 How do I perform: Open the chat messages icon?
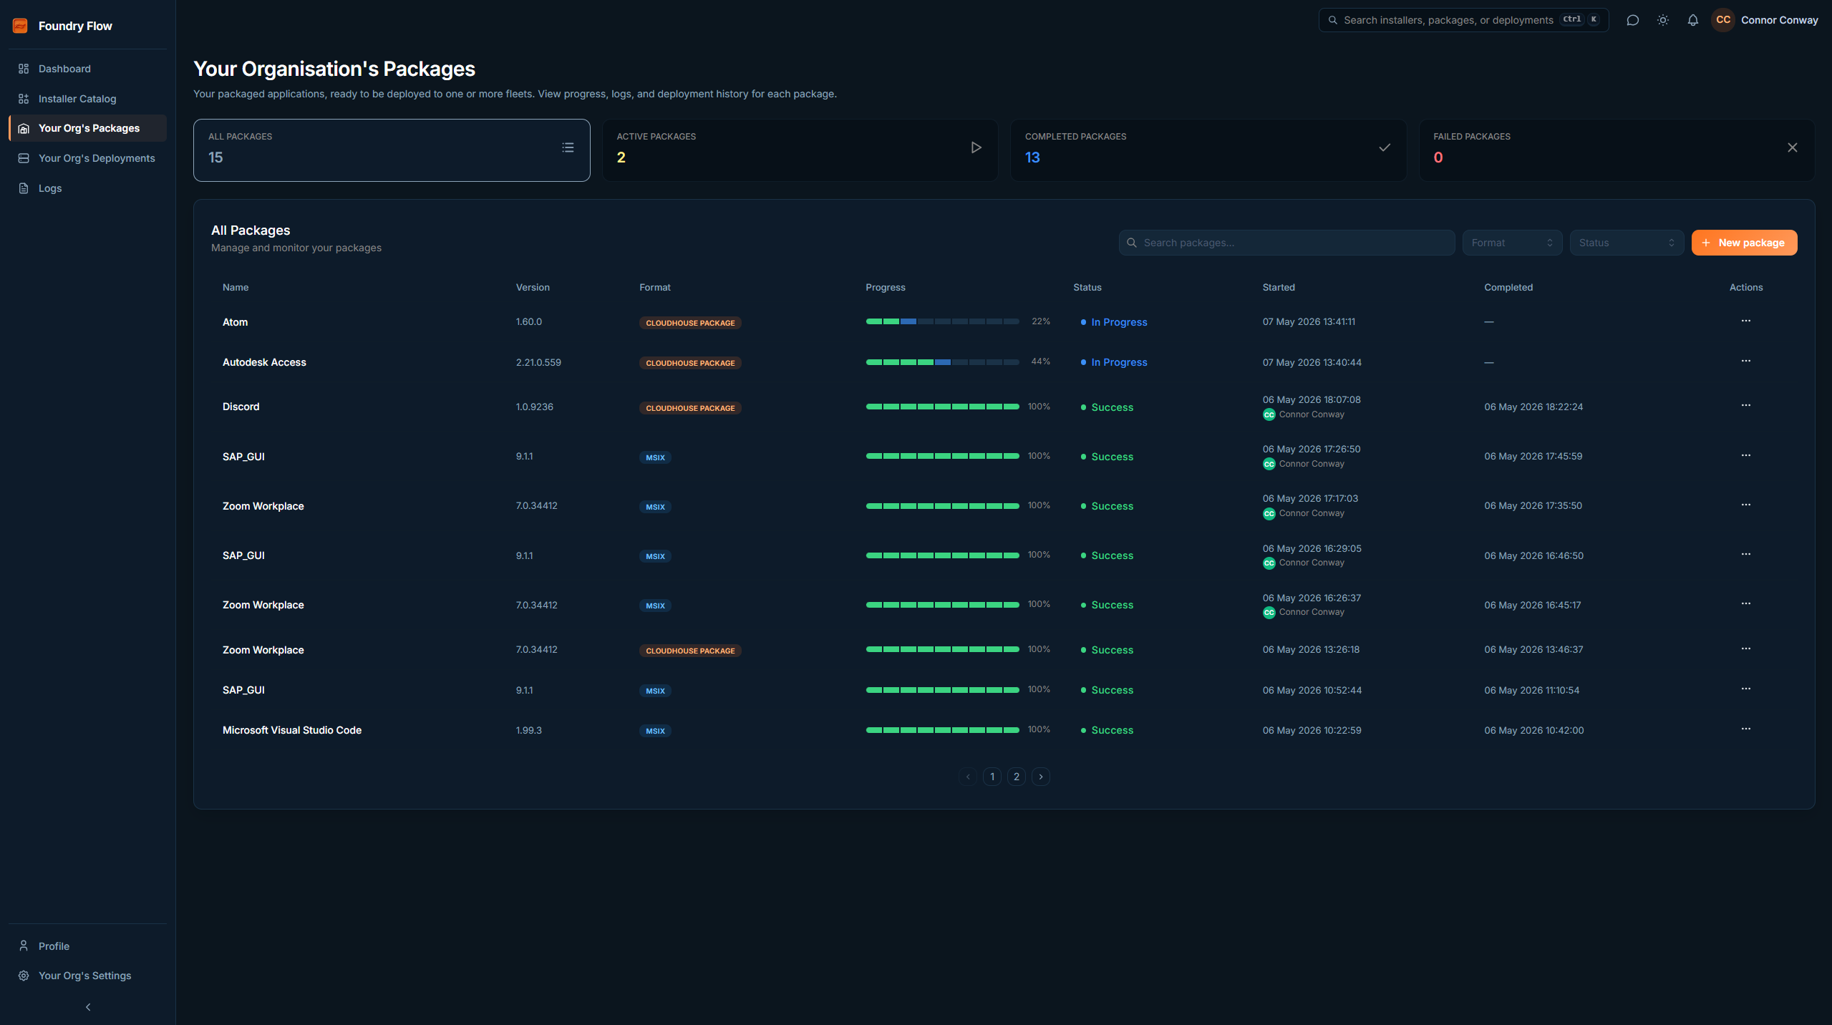click(x=1632, y=20)
